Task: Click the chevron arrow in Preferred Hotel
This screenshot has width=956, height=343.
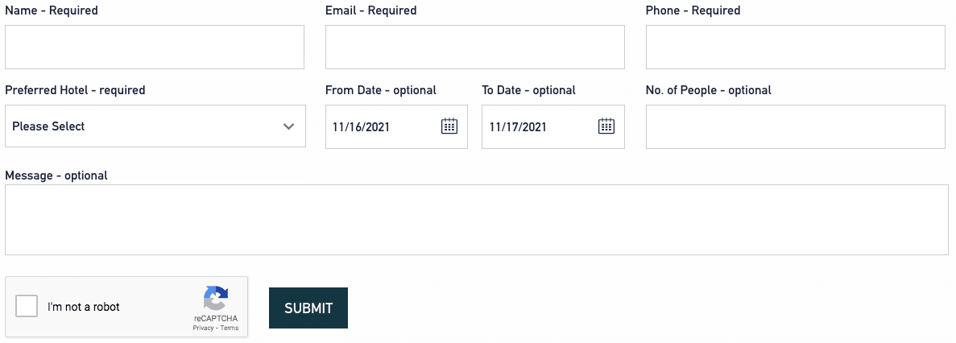Action: 289,126
